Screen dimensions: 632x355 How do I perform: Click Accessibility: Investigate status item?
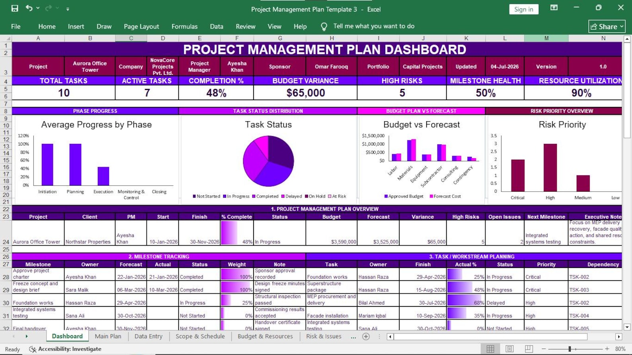(x=65, y=349)
